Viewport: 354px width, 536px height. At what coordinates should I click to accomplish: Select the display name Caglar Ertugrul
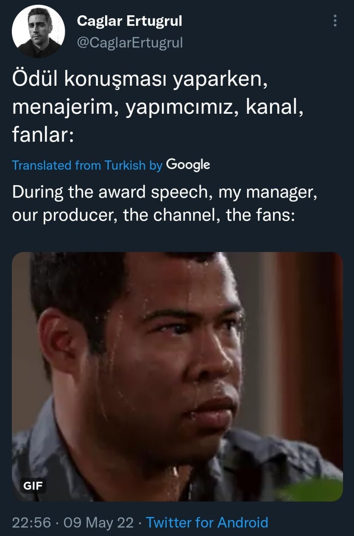129,21
